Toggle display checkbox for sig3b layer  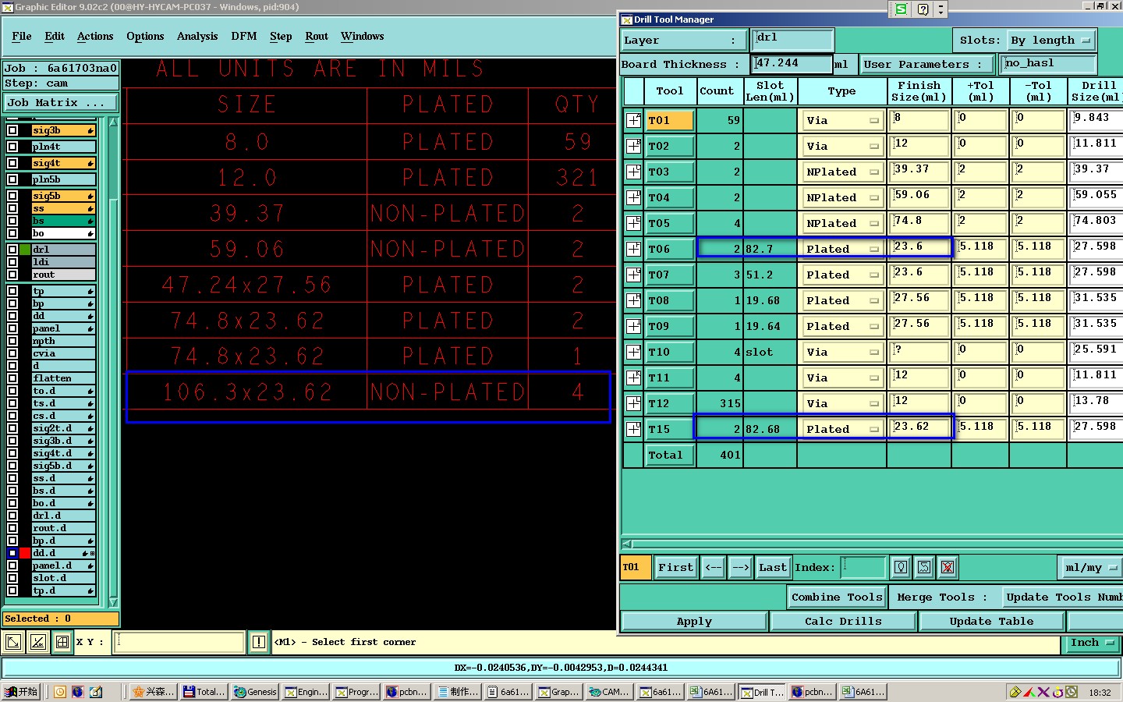[12, 130]
